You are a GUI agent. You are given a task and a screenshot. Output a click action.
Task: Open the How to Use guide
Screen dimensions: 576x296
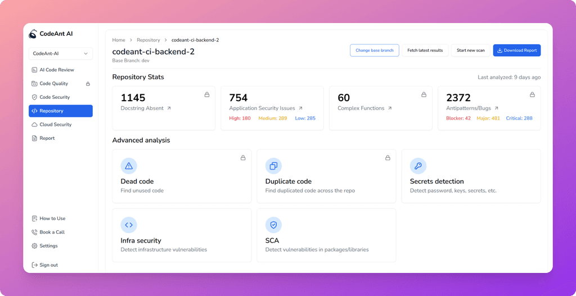coord(61,218)
